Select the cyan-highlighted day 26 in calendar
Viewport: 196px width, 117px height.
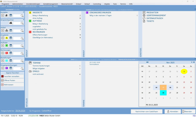point(163,93)
